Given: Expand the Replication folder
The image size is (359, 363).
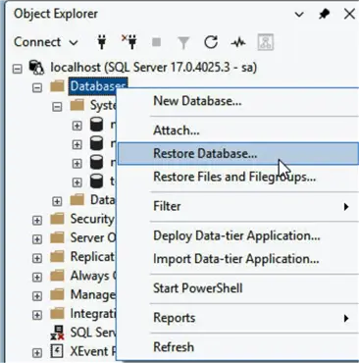Looking at the screenshot, I should click(x=37, y=258).
